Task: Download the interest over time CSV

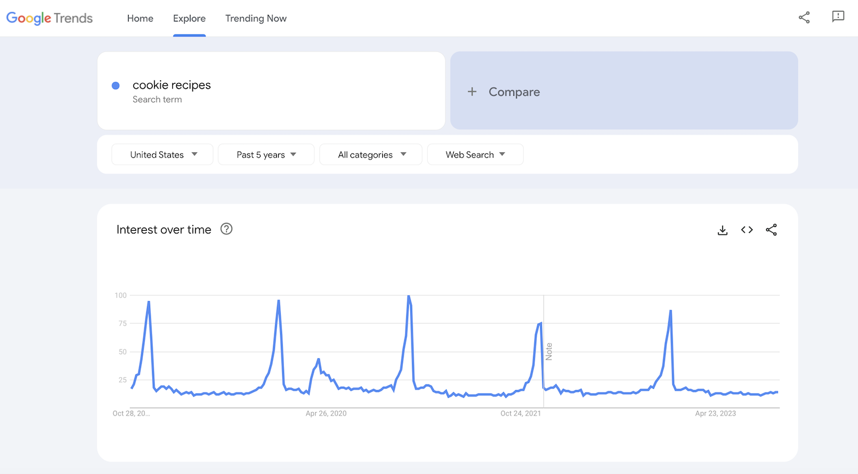Action: (x=722, y=230)
